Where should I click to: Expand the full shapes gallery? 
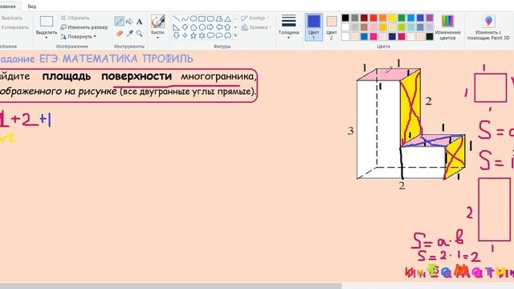(235, 35)
